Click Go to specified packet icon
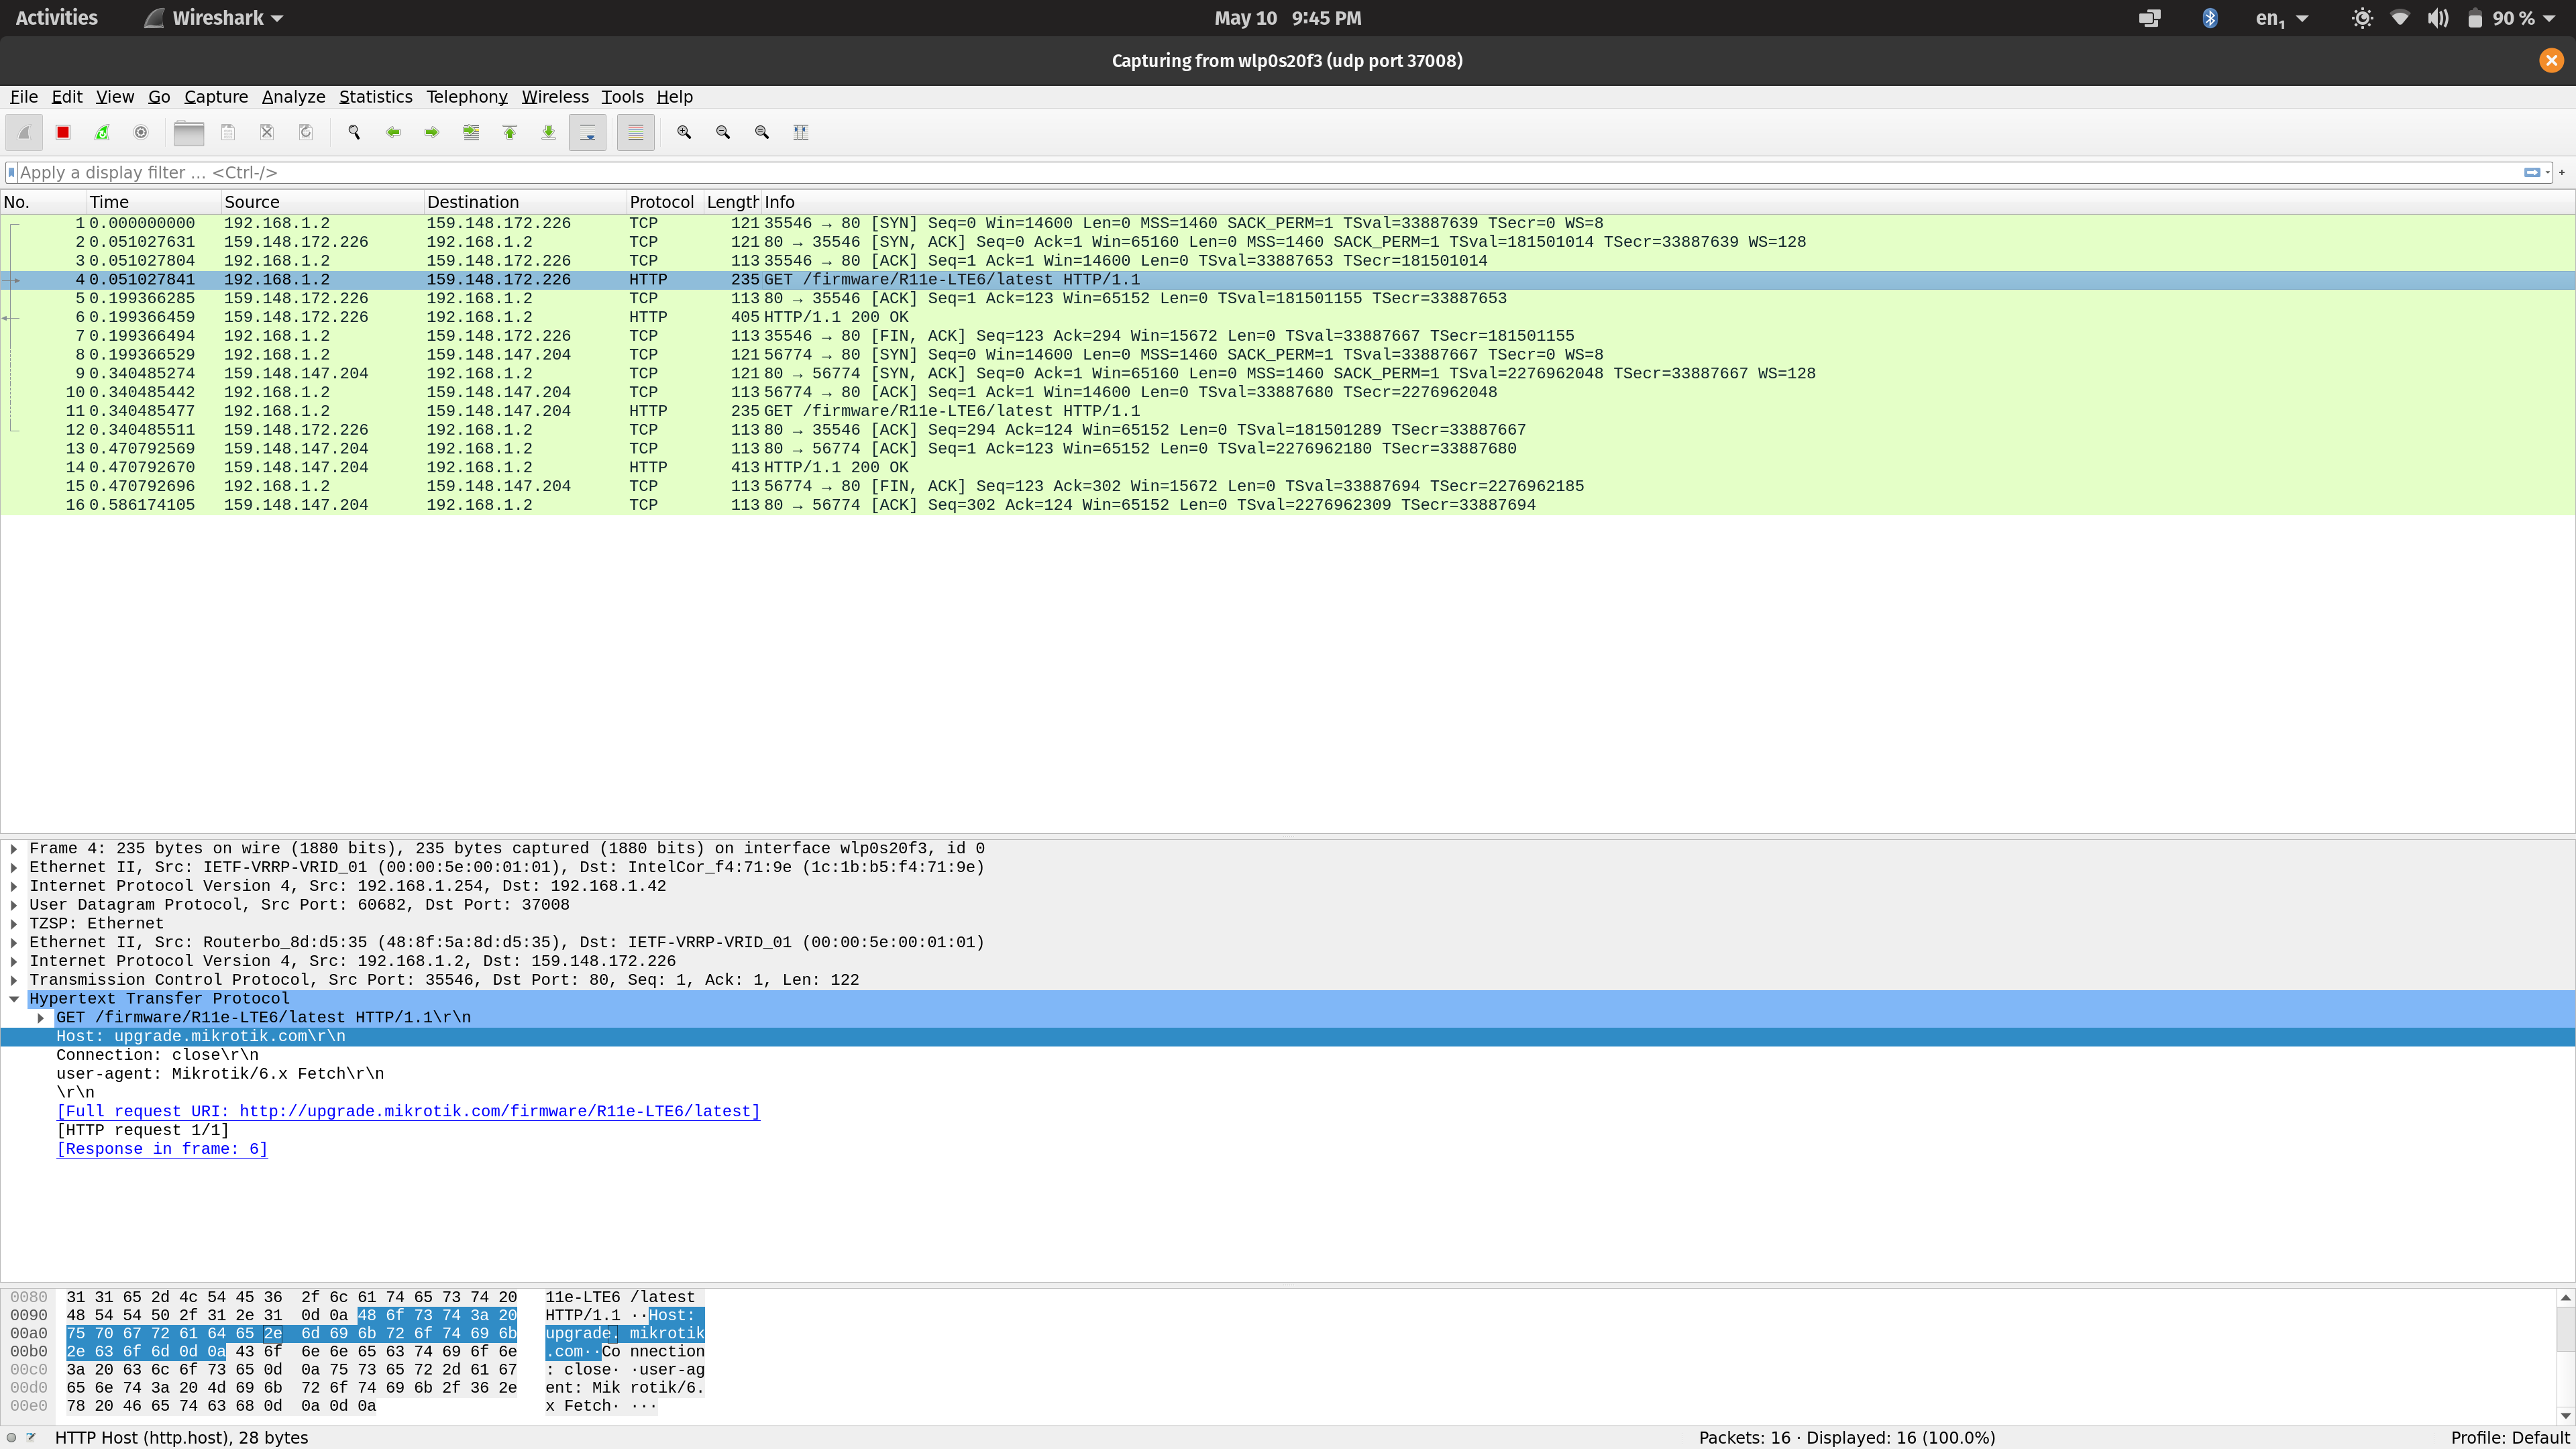 click(471, 132)
